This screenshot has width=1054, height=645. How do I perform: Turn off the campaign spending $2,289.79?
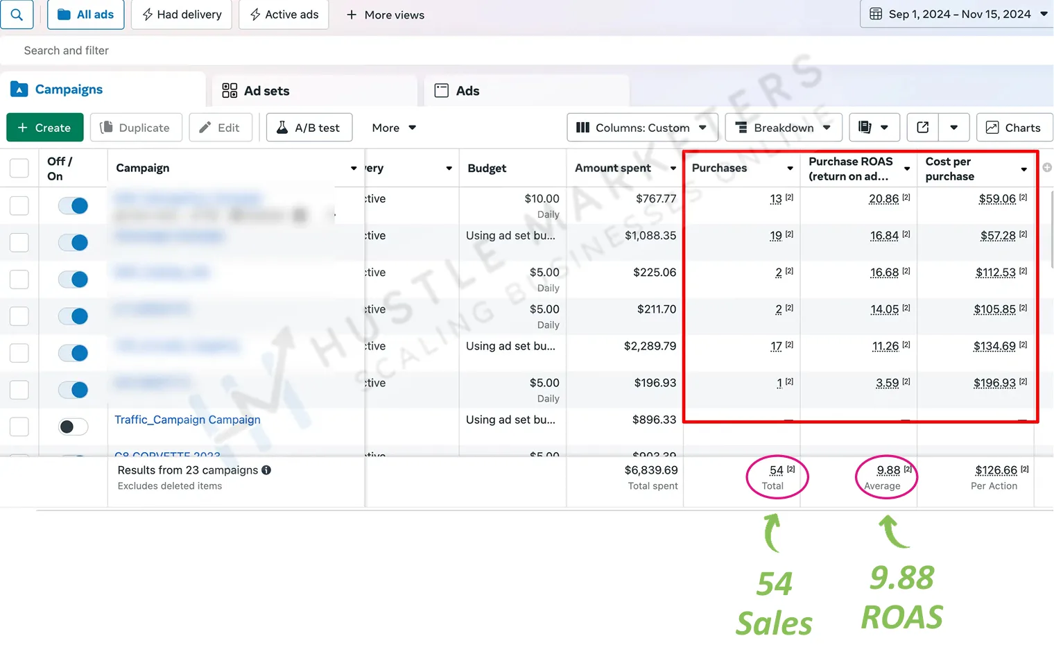(73, 353)
